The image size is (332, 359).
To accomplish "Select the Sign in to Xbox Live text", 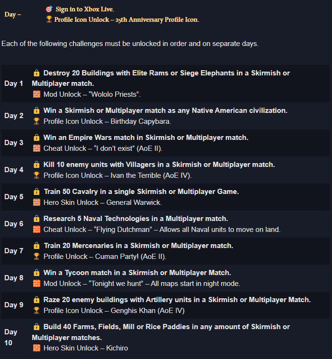I will 85,9.
